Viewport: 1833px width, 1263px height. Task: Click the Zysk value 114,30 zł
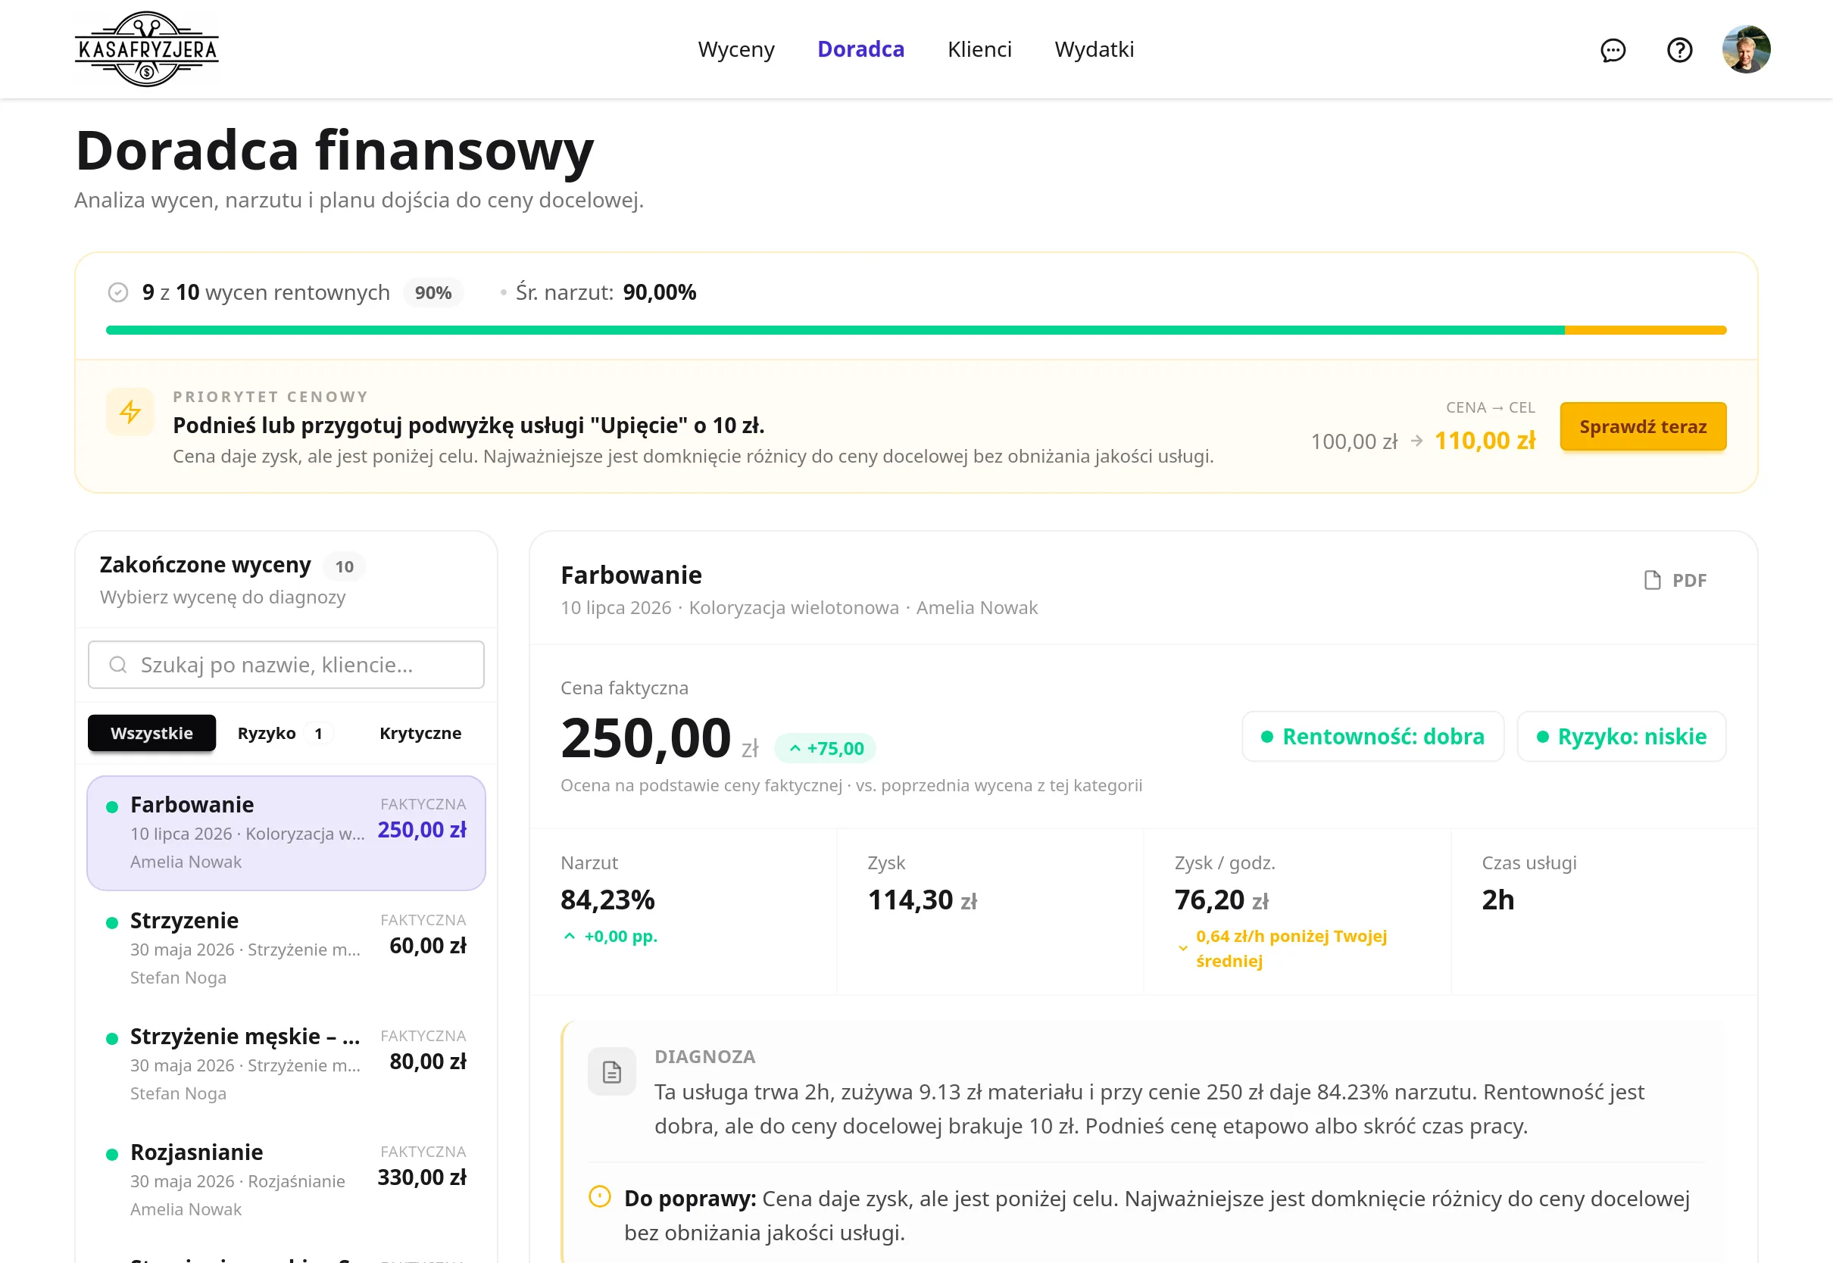[x=922, y=900]
